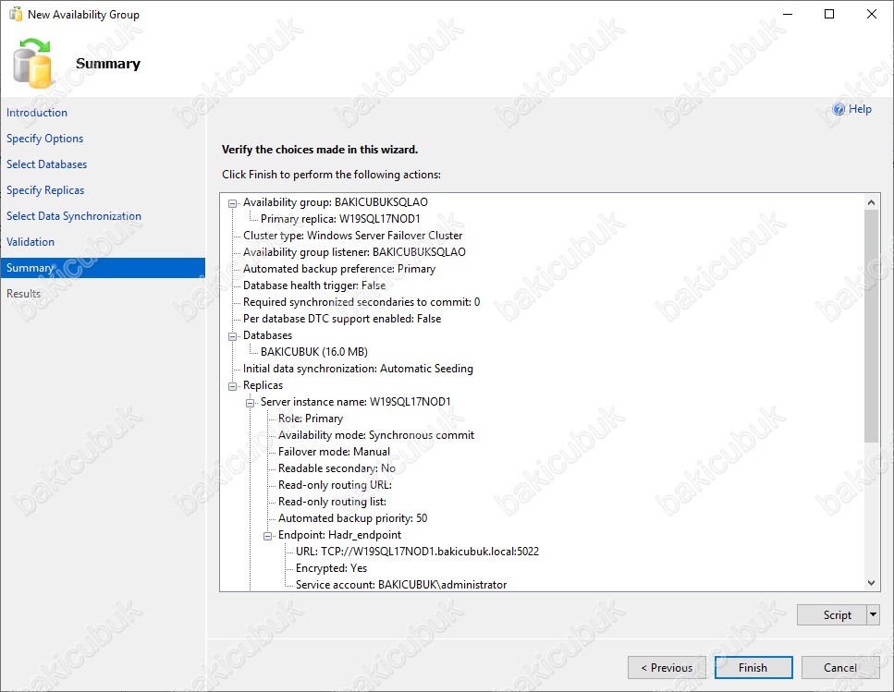This screenshot has height=692, width=894.
Task: Click the vertical scrollbar thumb of summary tree
Action: click(871, 326)
